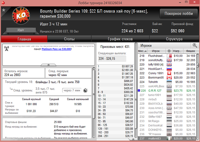
Task: Click the Осталось игроков 224 из 2603 box
Action: [23, 73]
